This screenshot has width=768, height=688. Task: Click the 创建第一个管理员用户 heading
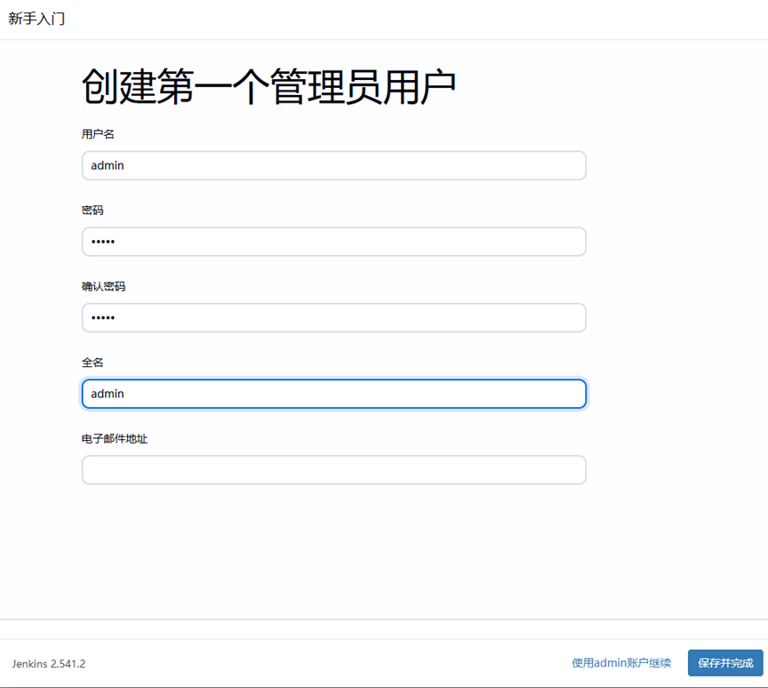coord(269,87)
